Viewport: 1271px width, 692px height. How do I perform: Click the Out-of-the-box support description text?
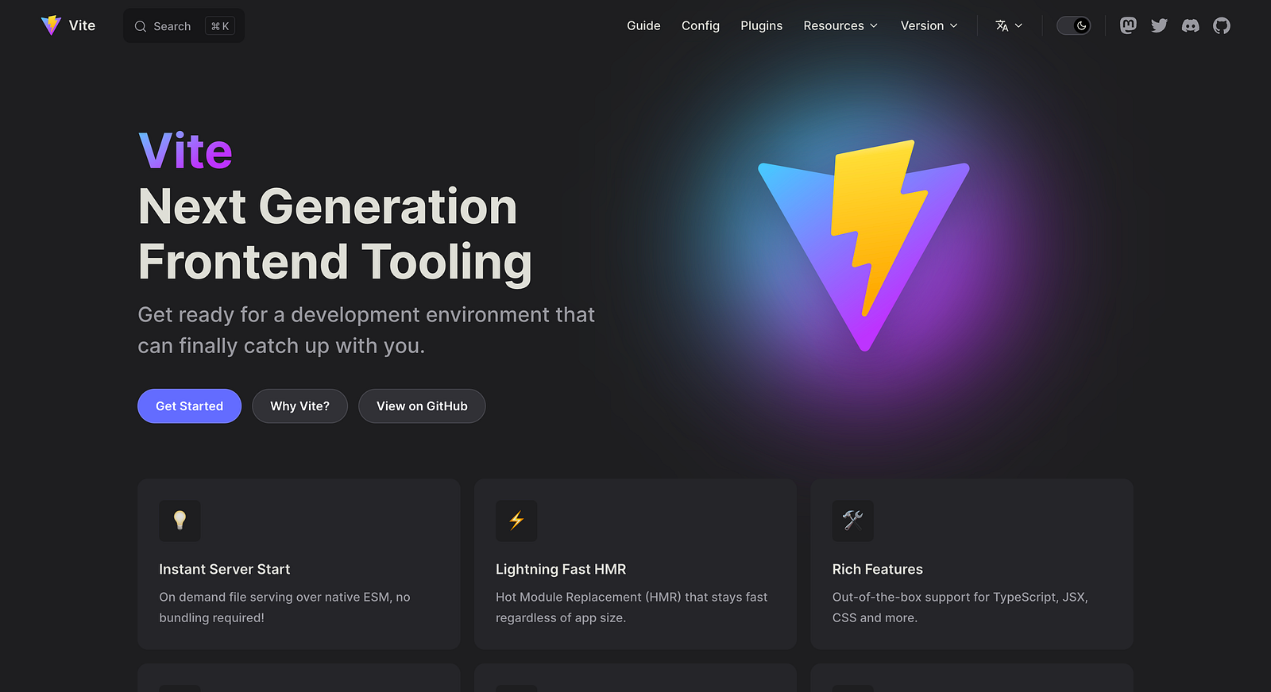point(960,607)
